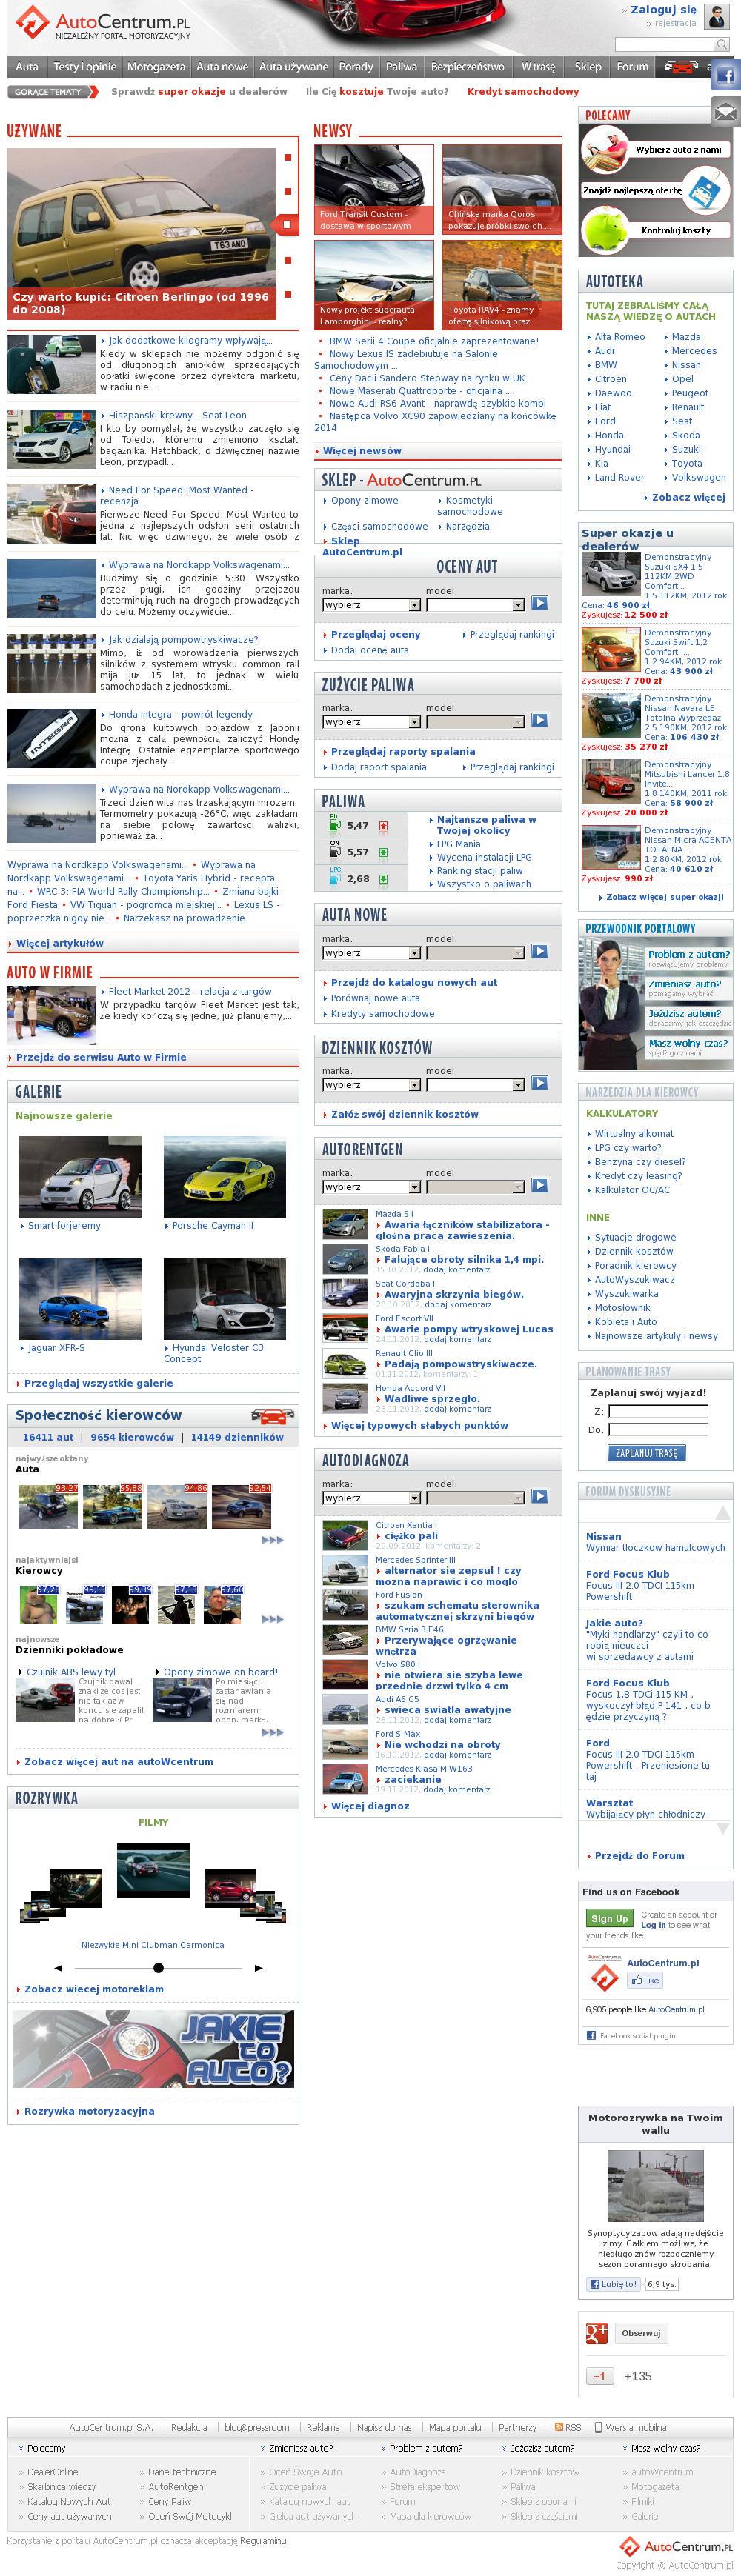Select the third slide marker on the Używane slider
Screen dimensions: 741x2576
286,224
